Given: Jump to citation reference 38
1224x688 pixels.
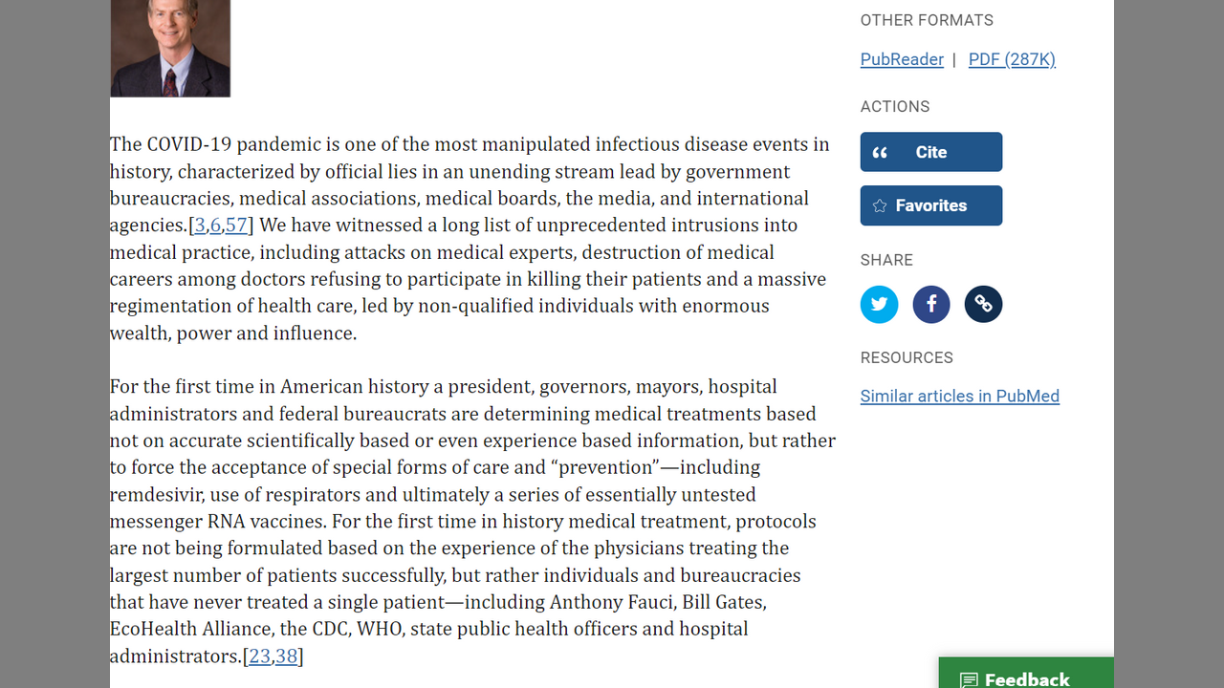Looking at the screenshot, I should click(287, 656).
